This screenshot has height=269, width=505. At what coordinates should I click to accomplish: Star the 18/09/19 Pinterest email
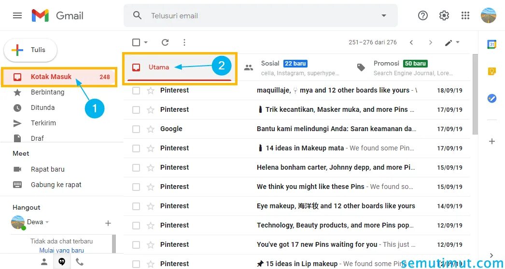[x=151, y=91]
